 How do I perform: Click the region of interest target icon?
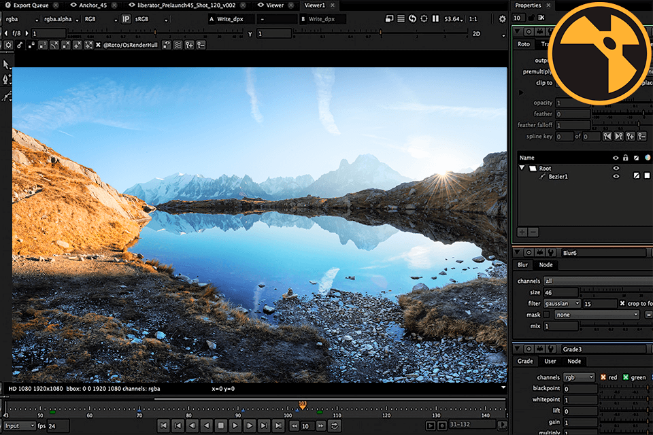[x=424, y=19]
